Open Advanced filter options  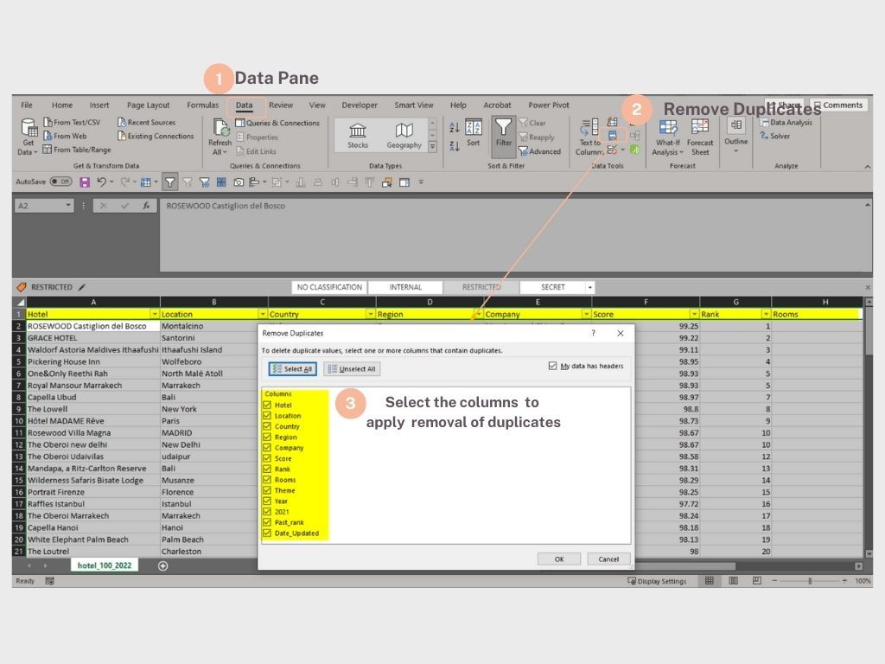click(x=539, y=151)
